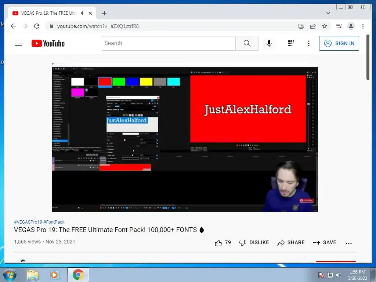This screenshot has height=282, width=376.
Task: Open the YouTube guide hamburger menu
Action: pyautogui.click(x=18, y=43)
